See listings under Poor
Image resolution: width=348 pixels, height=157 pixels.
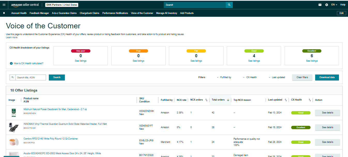(x=138, y=61)
